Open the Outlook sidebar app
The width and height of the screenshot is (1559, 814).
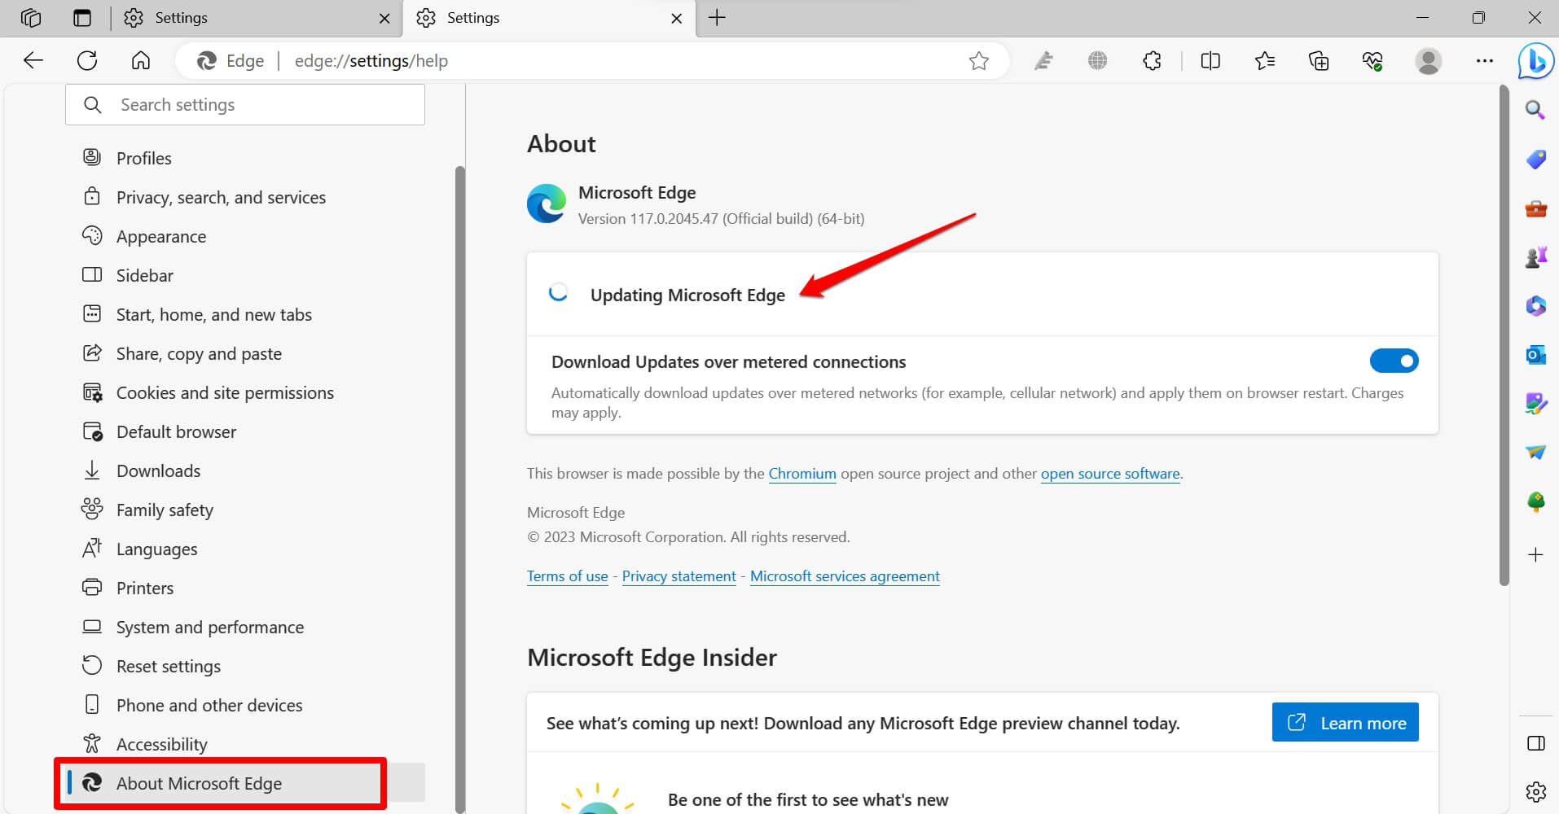1536,355
